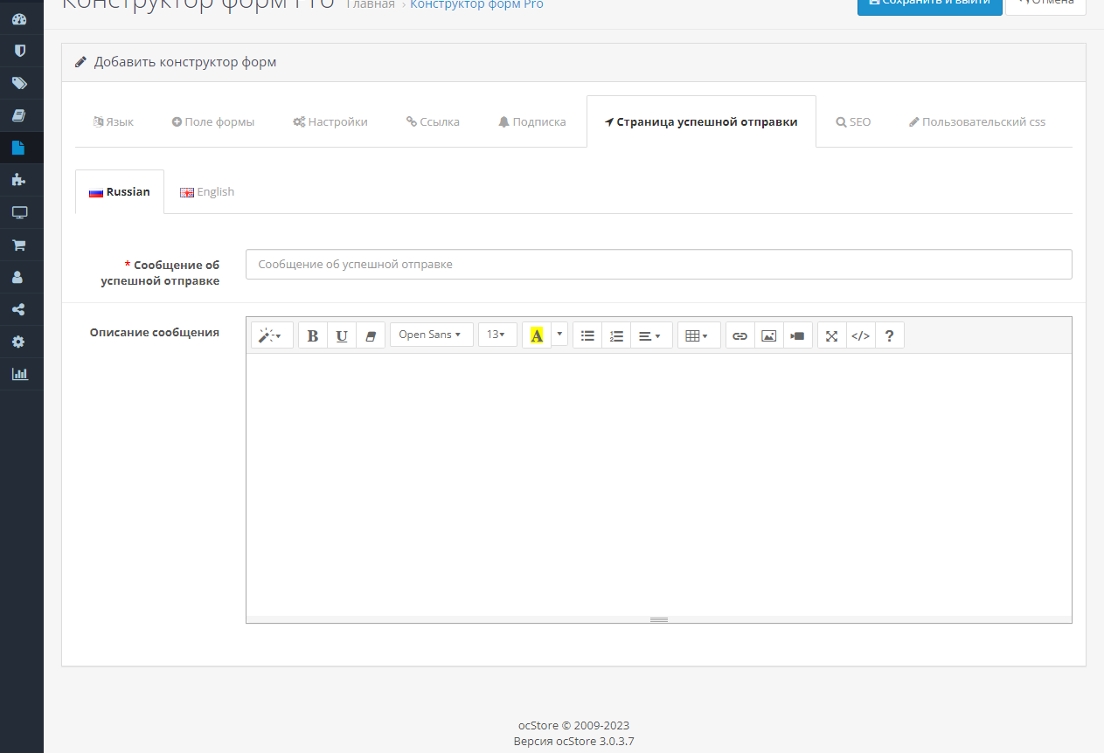The image size is (1104, 753).
Task: Insert a numbered ordered list
Action: (616, 335)
